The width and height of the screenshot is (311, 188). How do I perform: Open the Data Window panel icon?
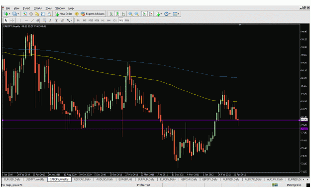(31, 14)
